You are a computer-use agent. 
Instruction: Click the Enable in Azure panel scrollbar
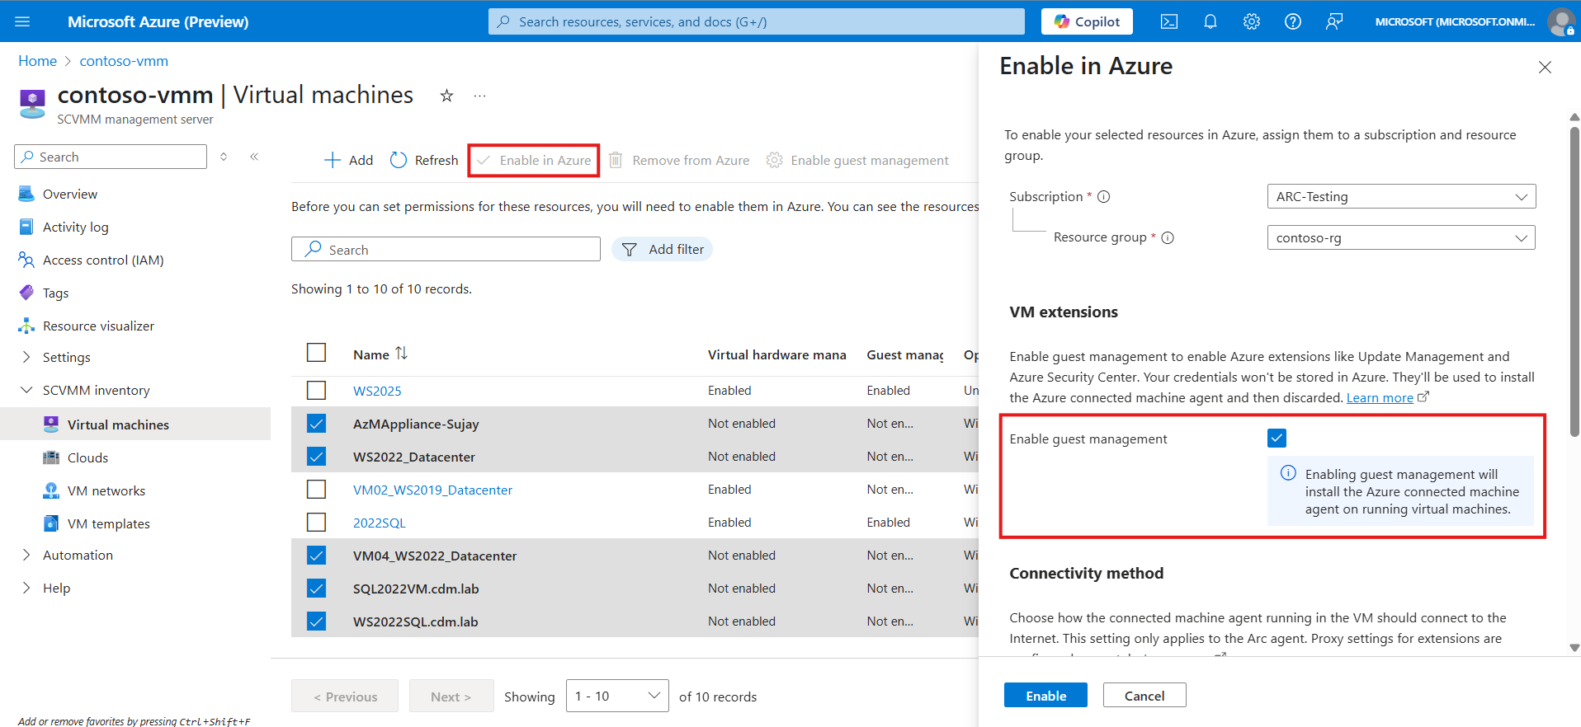click(1574, 280)
